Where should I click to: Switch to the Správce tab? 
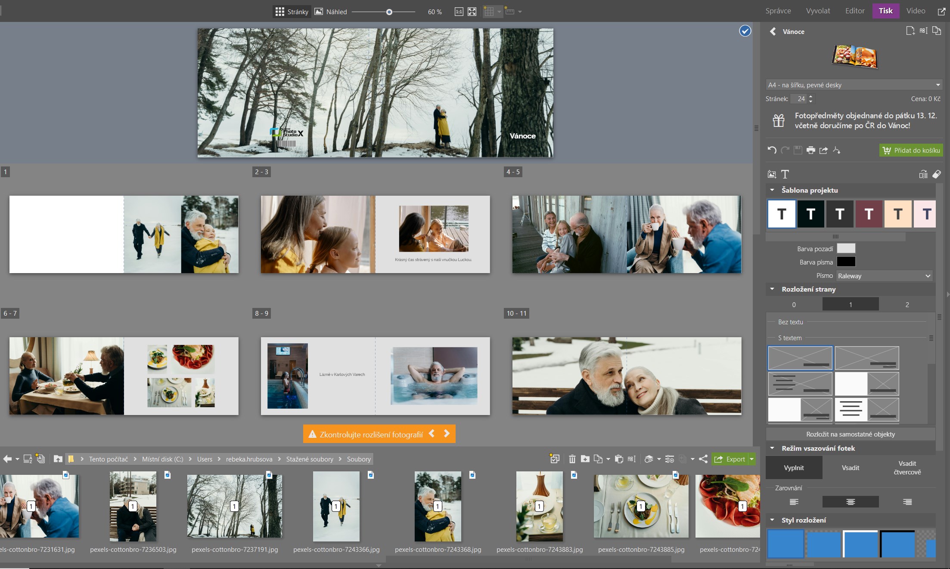pyautogui.click(x=778, y=11)
